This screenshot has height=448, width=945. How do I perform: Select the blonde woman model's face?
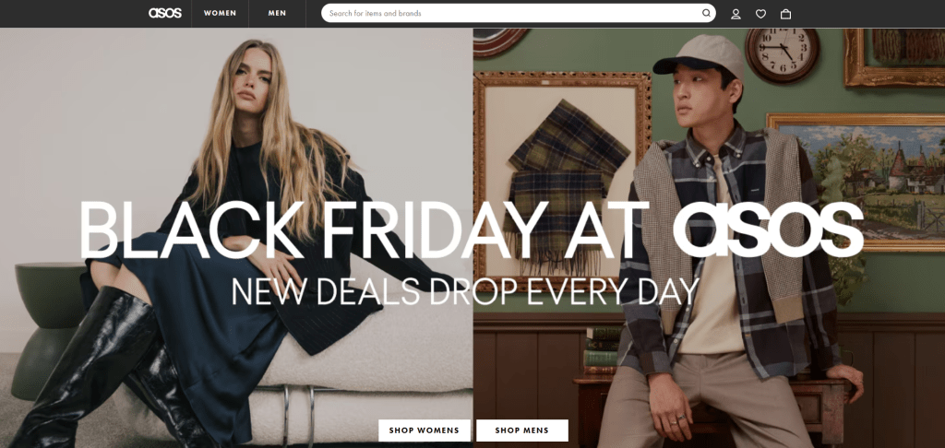click(x=255, y=79)
